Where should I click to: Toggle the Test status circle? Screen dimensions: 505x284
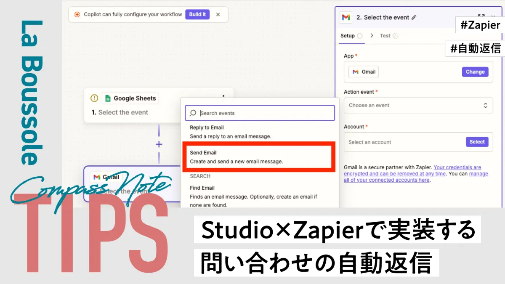click(396, 36)
